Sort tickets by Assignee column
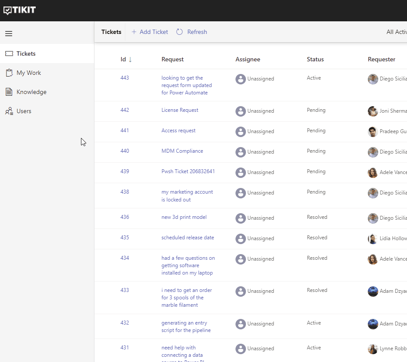407x362 pixels. coord(248,59)
